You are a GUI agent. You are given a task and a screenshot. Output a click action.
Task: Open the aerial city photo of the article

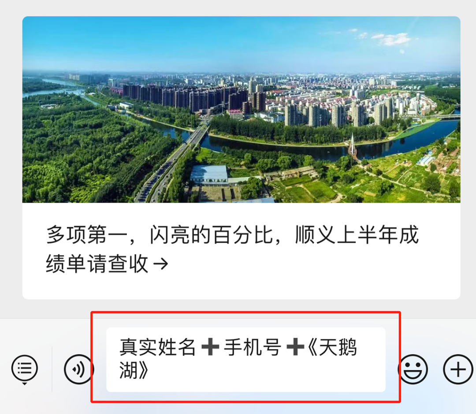[242, 110]
